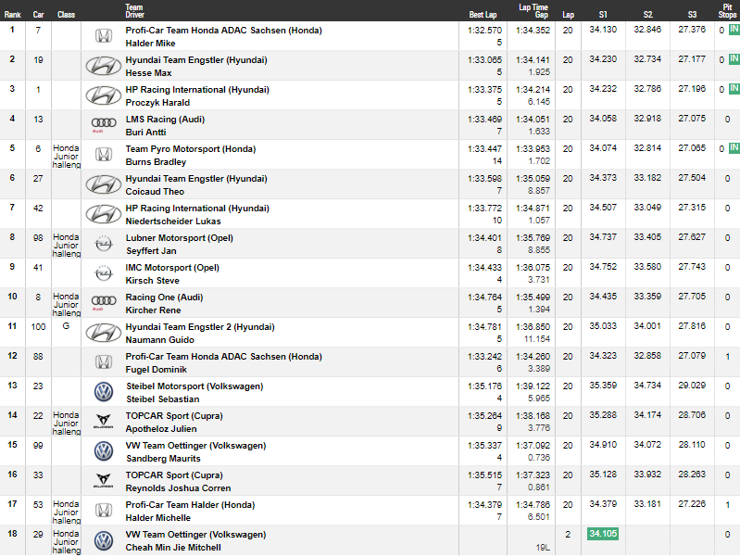Click the Opel logo beside Kirsch Steve
This screenshot has height=557, width=740.
[104, 273]
